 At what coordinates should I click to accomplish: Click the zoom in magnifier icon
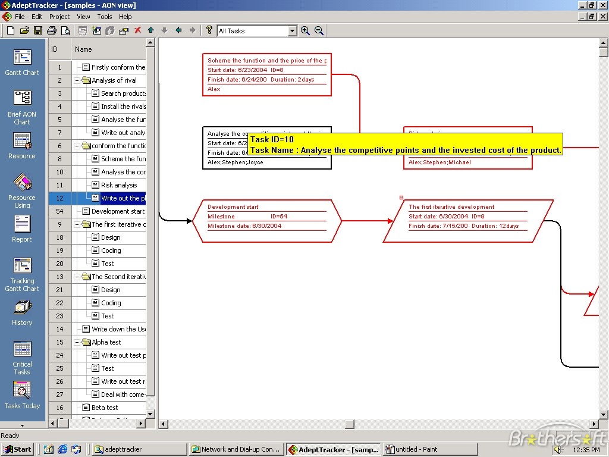305,31
